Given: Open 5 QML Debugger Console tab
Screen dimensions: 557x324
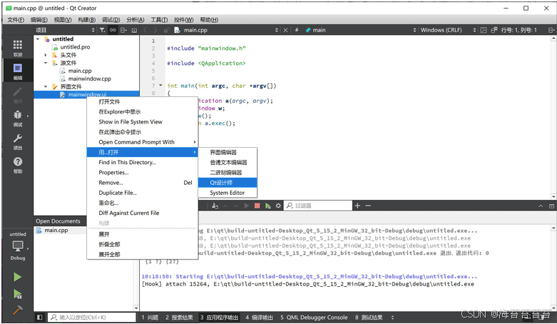Looking at the screenshot, I should (x=314, y=318).
